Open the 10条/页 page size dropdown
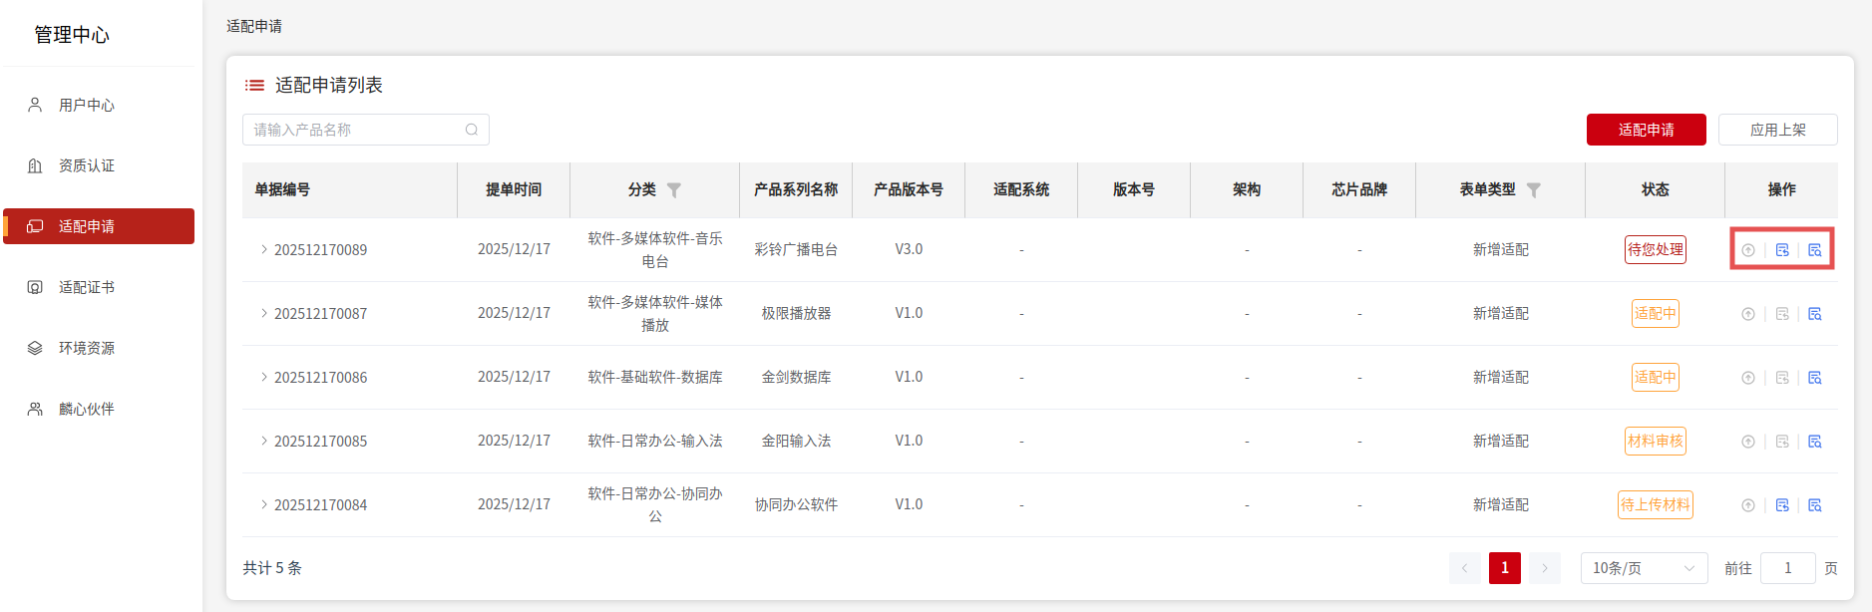 (x=1643, y=568)
